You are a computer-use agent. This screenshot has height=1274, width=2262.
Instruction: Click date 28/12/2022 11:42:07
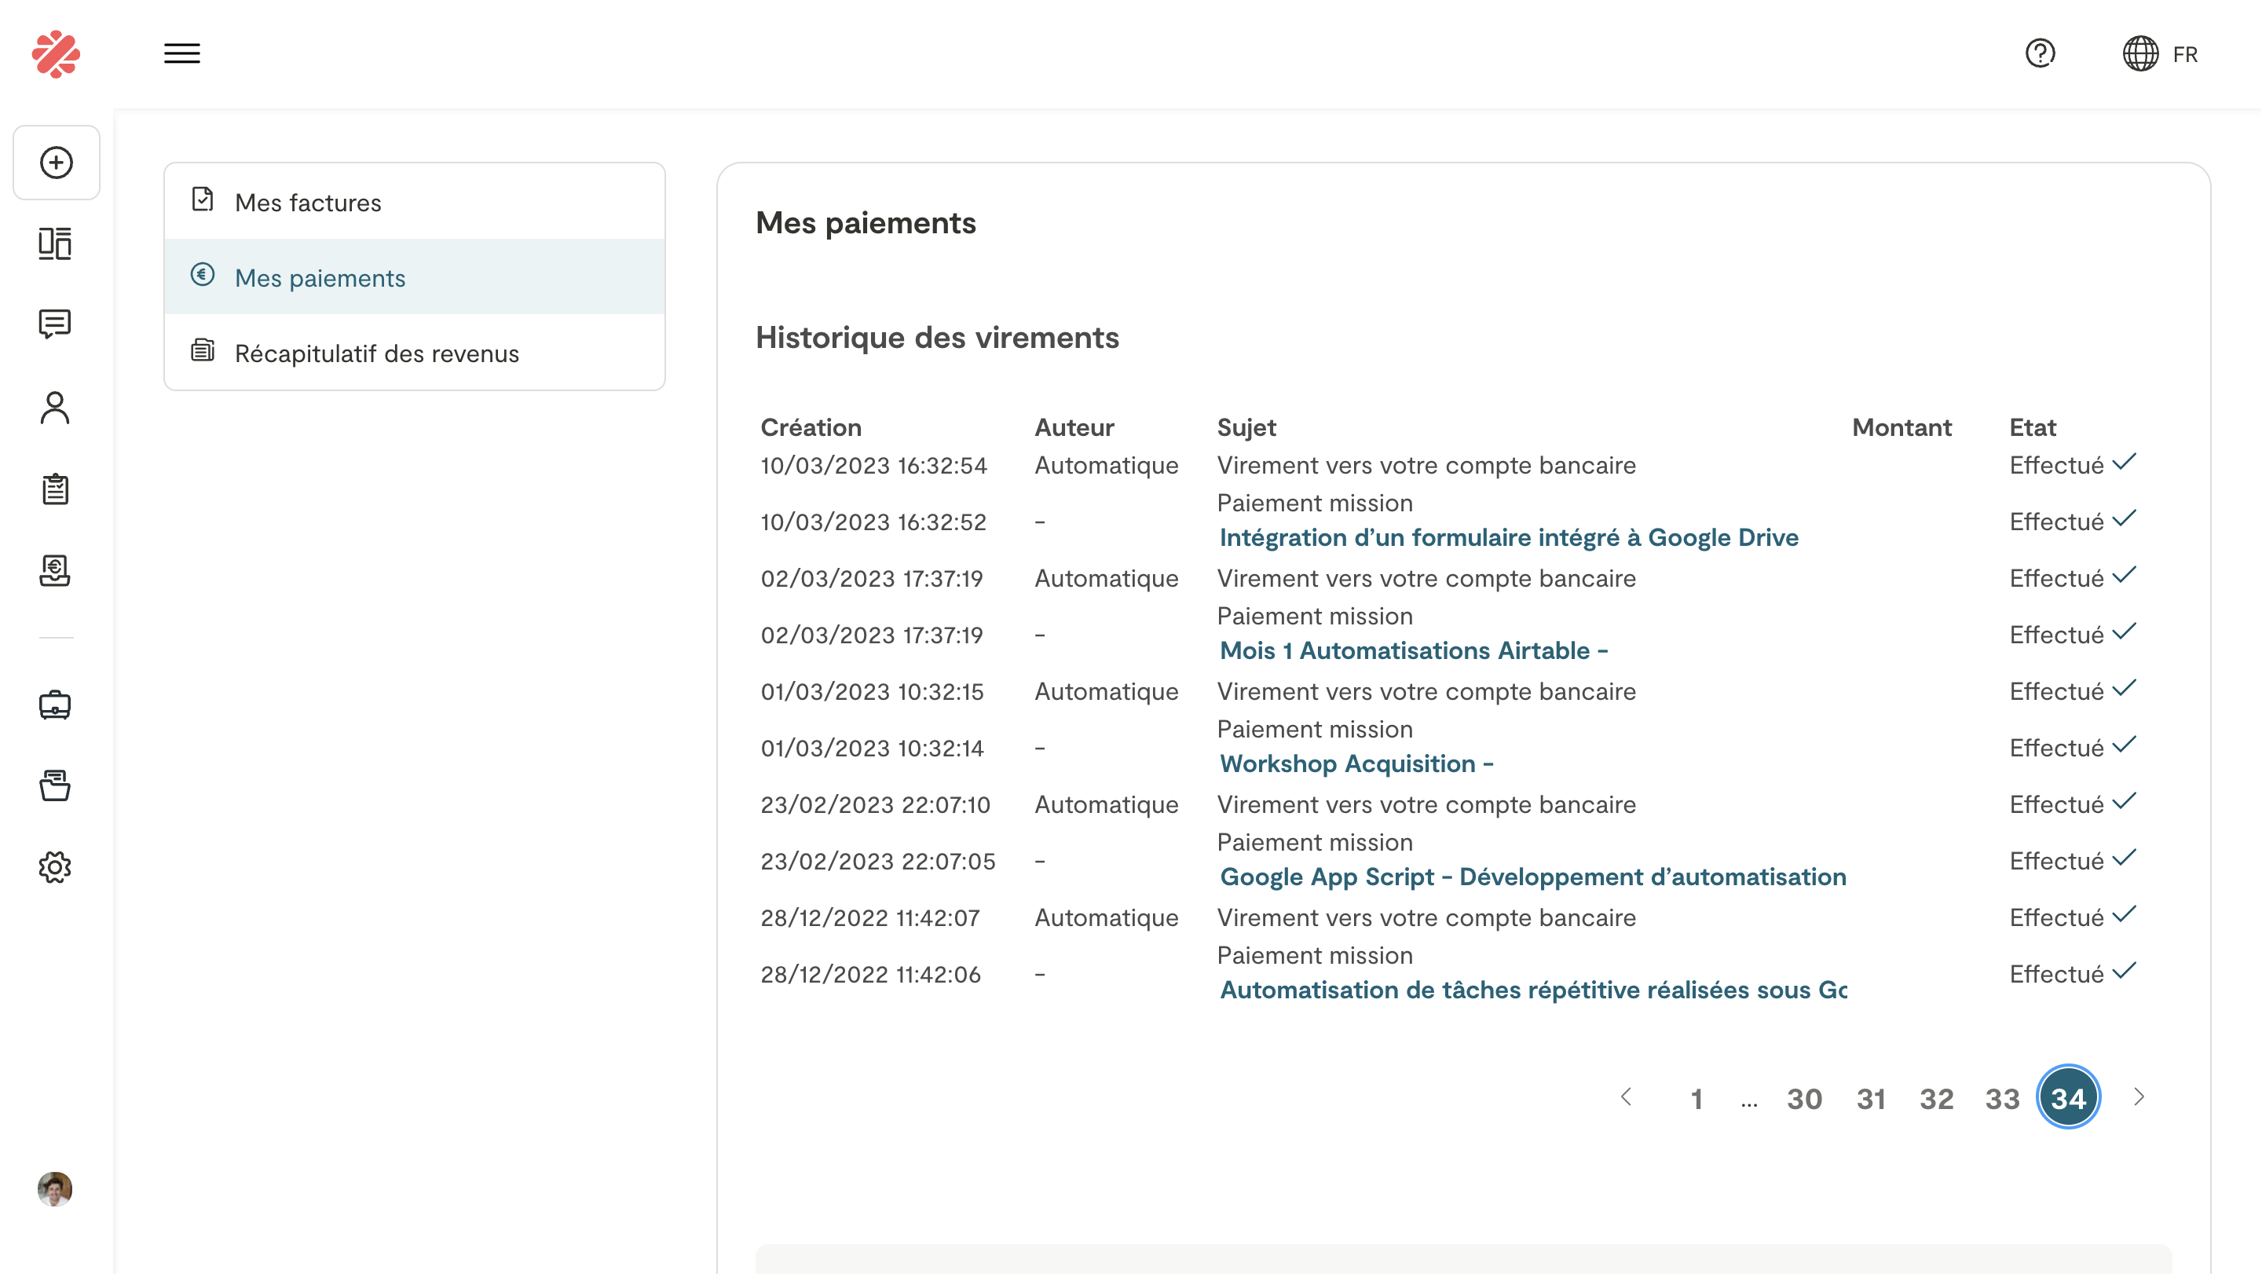tap(870, 918)
